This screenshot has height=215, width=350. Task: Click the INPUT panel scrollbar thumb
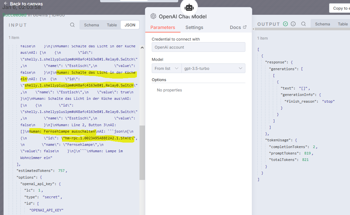[x=142, y=153]
